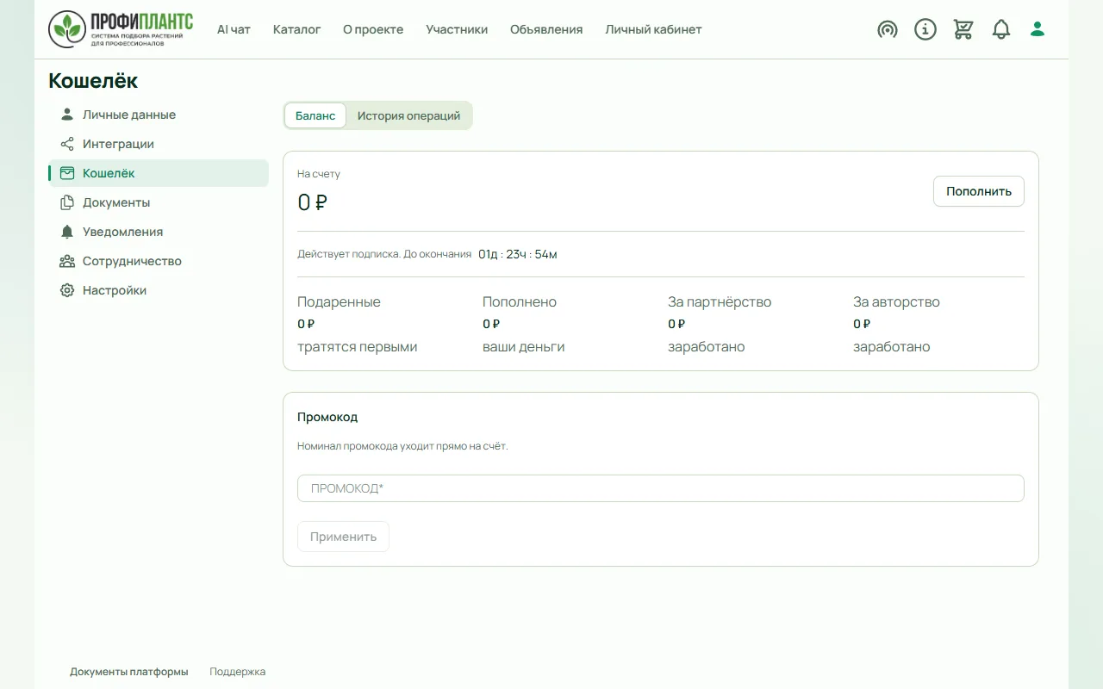1103x689 pixels.
Task: Open the Поддержка footer link
Action: pyautogui.click(x=238, y=672)
